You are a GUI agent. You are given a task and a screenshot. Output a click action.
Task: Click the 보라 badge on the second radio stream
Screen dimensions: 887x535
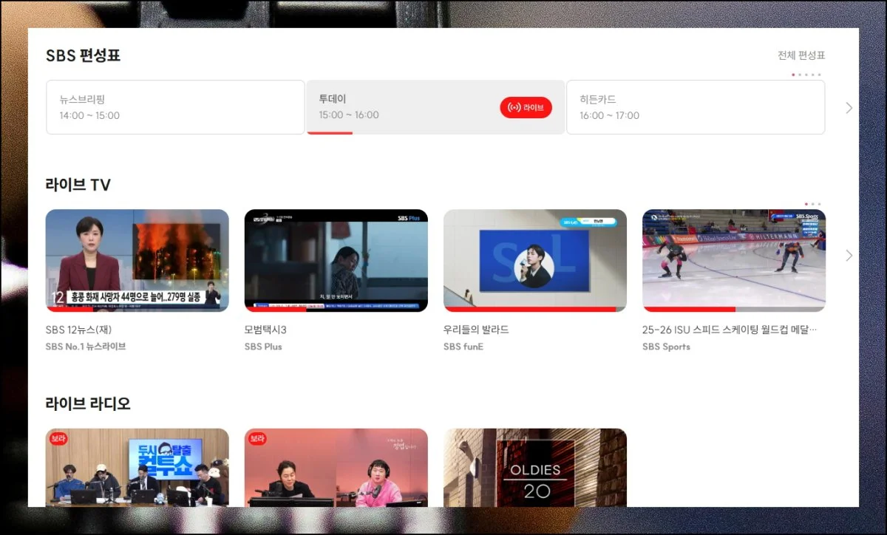coord(256,438)
